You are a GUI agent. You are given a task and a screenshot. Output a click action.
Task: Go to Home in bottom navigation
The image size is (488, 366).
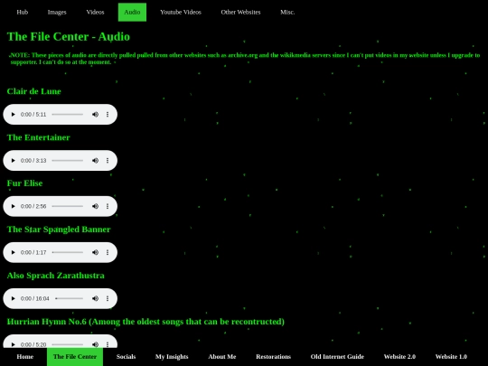[x=25, y=357]
